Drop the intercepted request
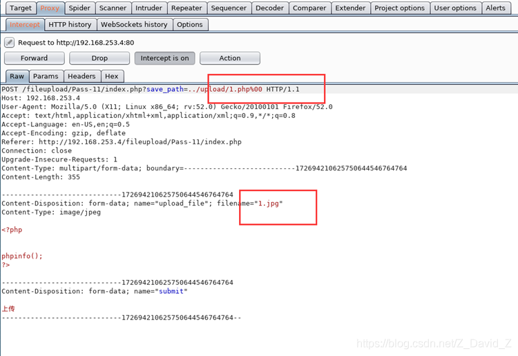The width and height of the screenshot is (518, 356). (x=99, y=58)
